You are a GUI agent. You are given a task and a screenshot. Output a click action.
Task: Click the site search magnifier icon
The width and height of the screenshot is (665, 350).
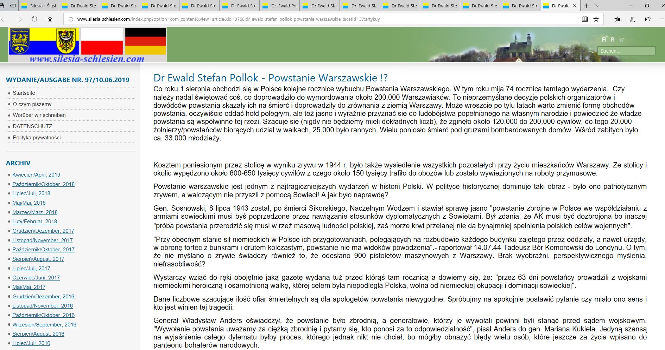pos(591,51)
